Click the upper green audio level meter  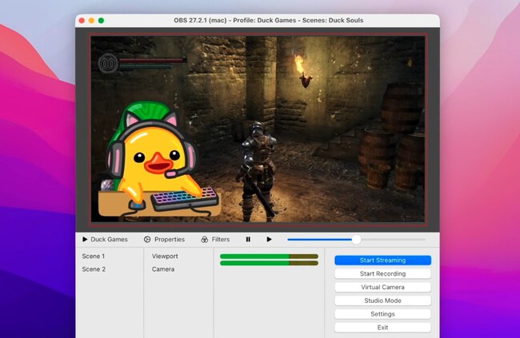[269, 256]
